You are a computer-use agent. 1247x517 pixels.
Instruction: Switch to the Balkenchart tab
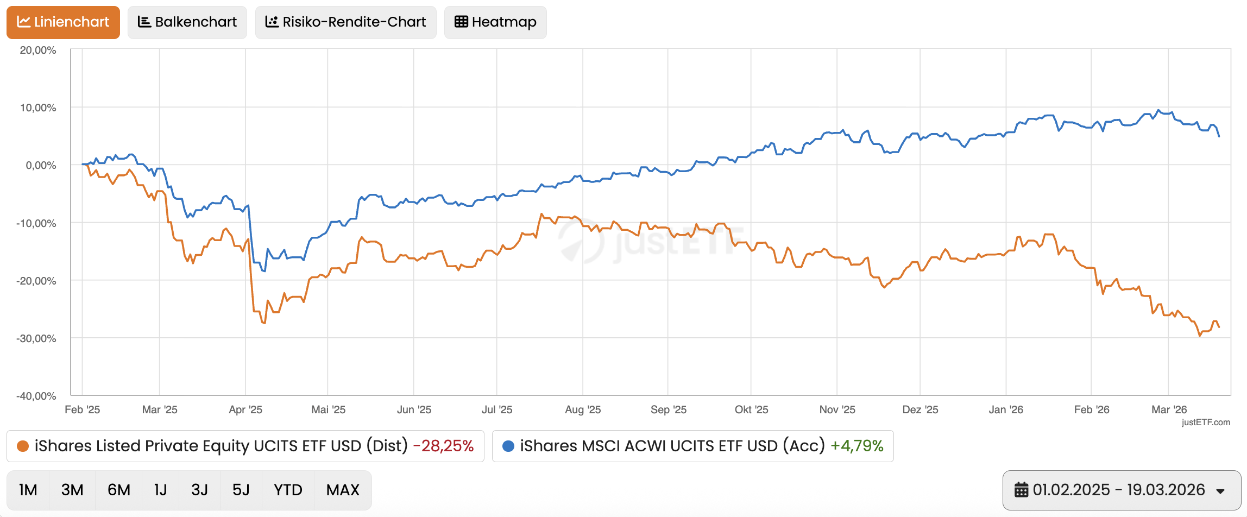click(187, 22)
